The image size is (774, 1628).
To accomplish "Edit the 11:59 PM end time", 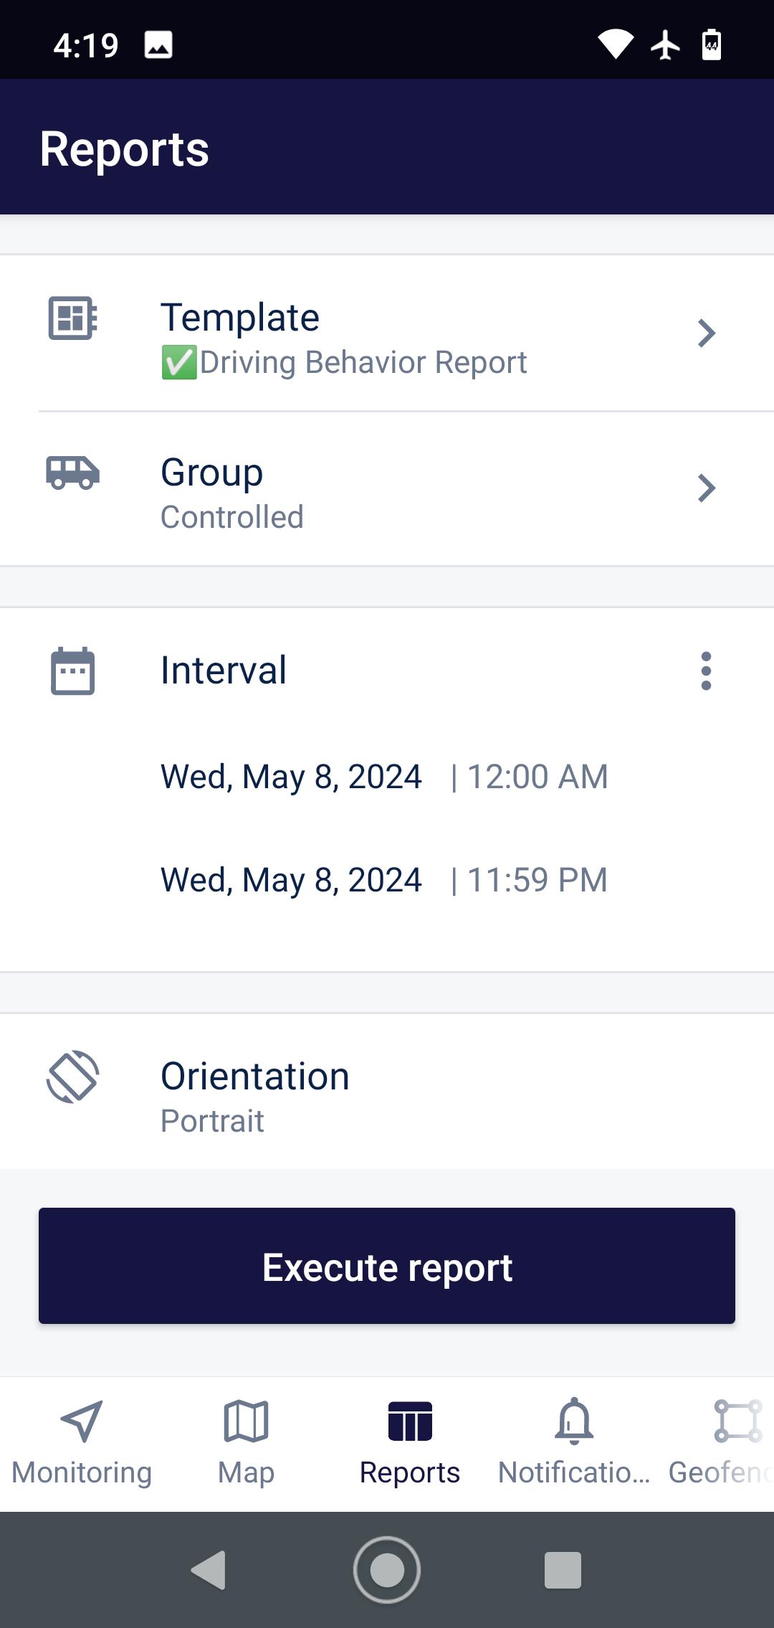I will pyautogui.click(x=537, y=880).
